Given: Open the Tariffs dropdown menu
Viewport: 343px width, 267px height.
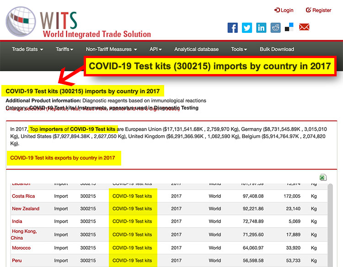Looking at the screenshot, I should (65, 49).
